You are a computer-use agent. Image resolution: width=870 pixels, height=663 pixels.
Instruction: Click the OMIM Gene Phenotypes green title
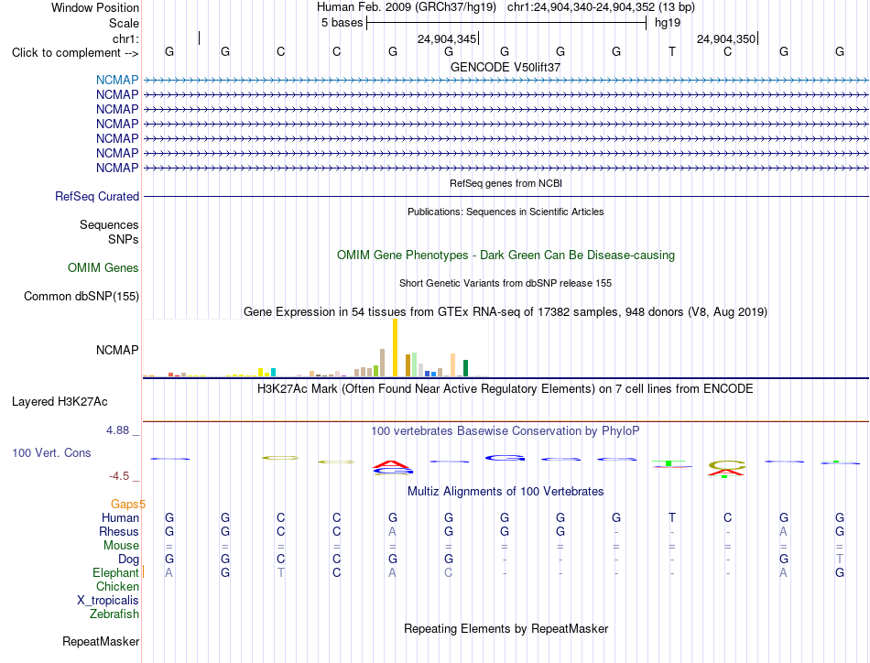pyautogui.click(x=506, y=255)
